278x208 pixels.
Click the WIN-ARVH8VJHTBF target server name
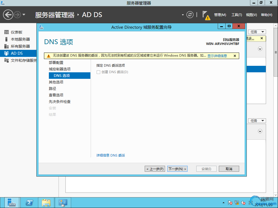pos(223,44)
